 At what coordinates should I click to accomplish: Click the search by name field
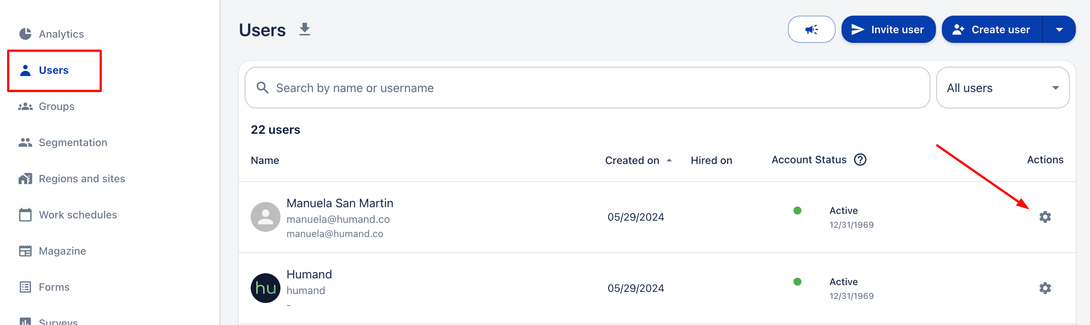coord(592,88)
